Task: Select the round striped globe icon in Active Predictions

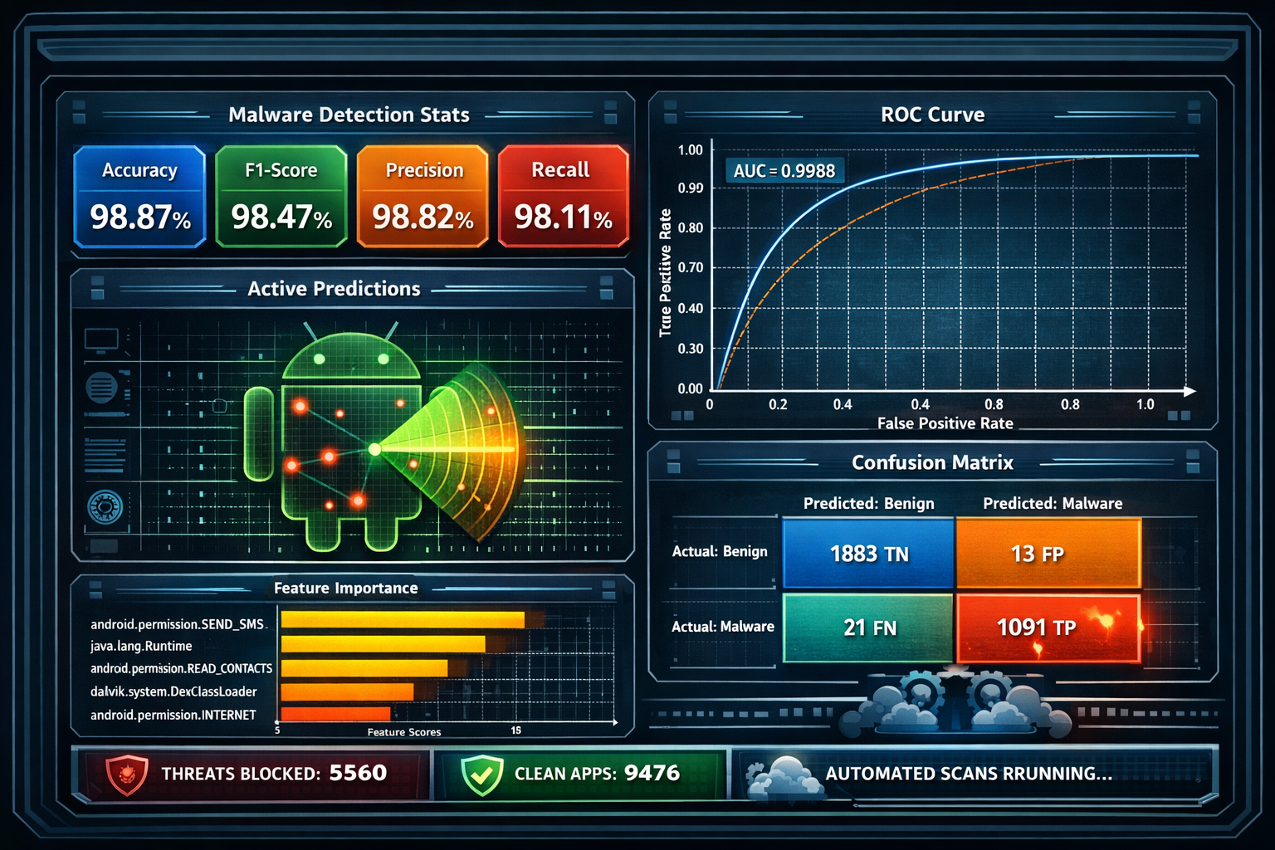Action: point(101,388)
